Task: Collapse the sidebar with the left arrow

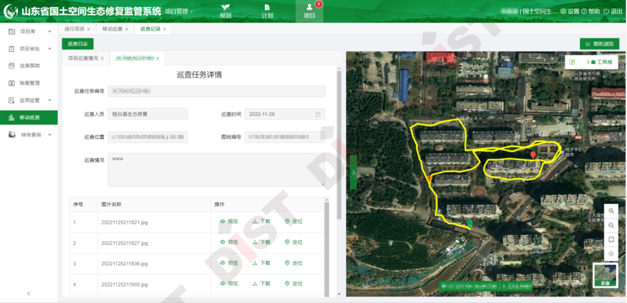Action: coord(28,294)
